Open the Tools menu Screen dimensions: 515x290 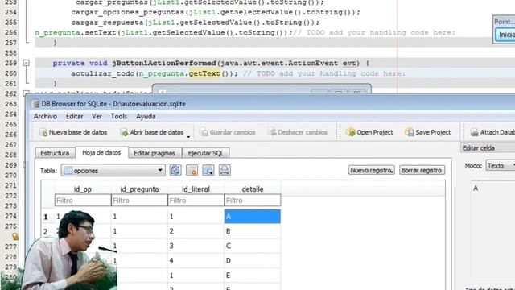(118, 116)
